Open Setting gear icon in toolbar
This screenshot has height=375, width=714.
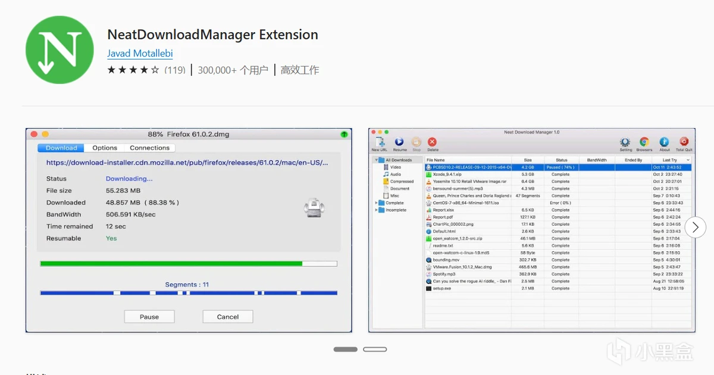coord(625,142)
